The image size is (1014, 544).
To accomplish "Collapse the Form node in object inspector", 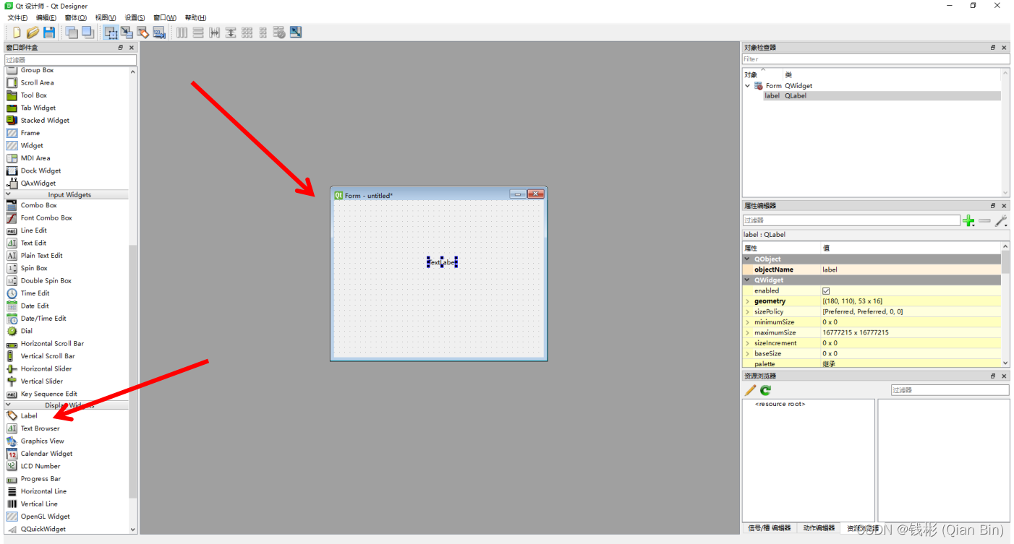I will [x=748, y=86].
